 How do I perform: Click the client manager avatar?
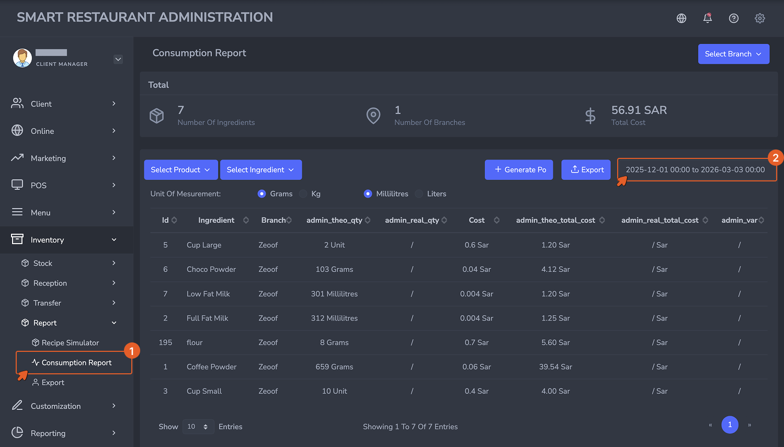(22, 58)
